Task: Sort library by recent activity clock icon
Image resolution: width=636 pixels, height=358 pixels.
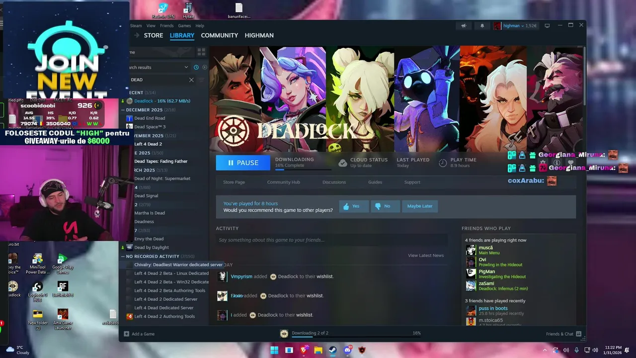Action: click(x=196, y=67)
